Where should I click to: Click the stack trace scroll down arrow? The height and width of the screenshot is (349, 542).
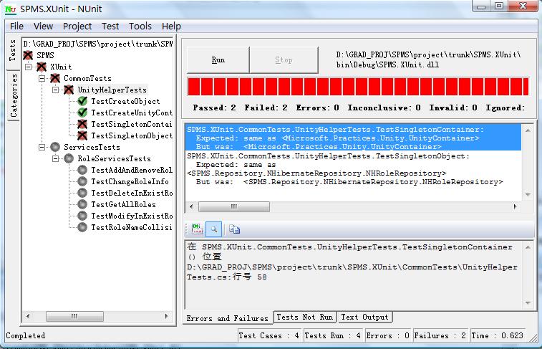click(x=528, y=303)
